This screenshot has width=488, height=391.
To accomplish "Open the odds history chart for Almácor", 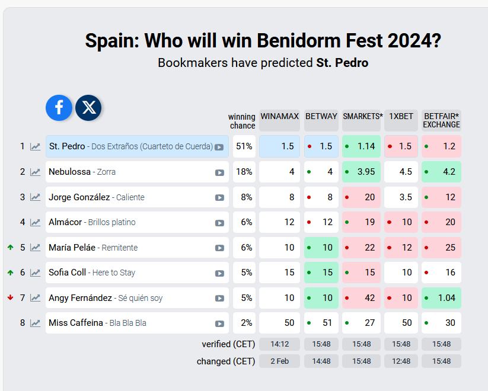I will pos(36,222).
